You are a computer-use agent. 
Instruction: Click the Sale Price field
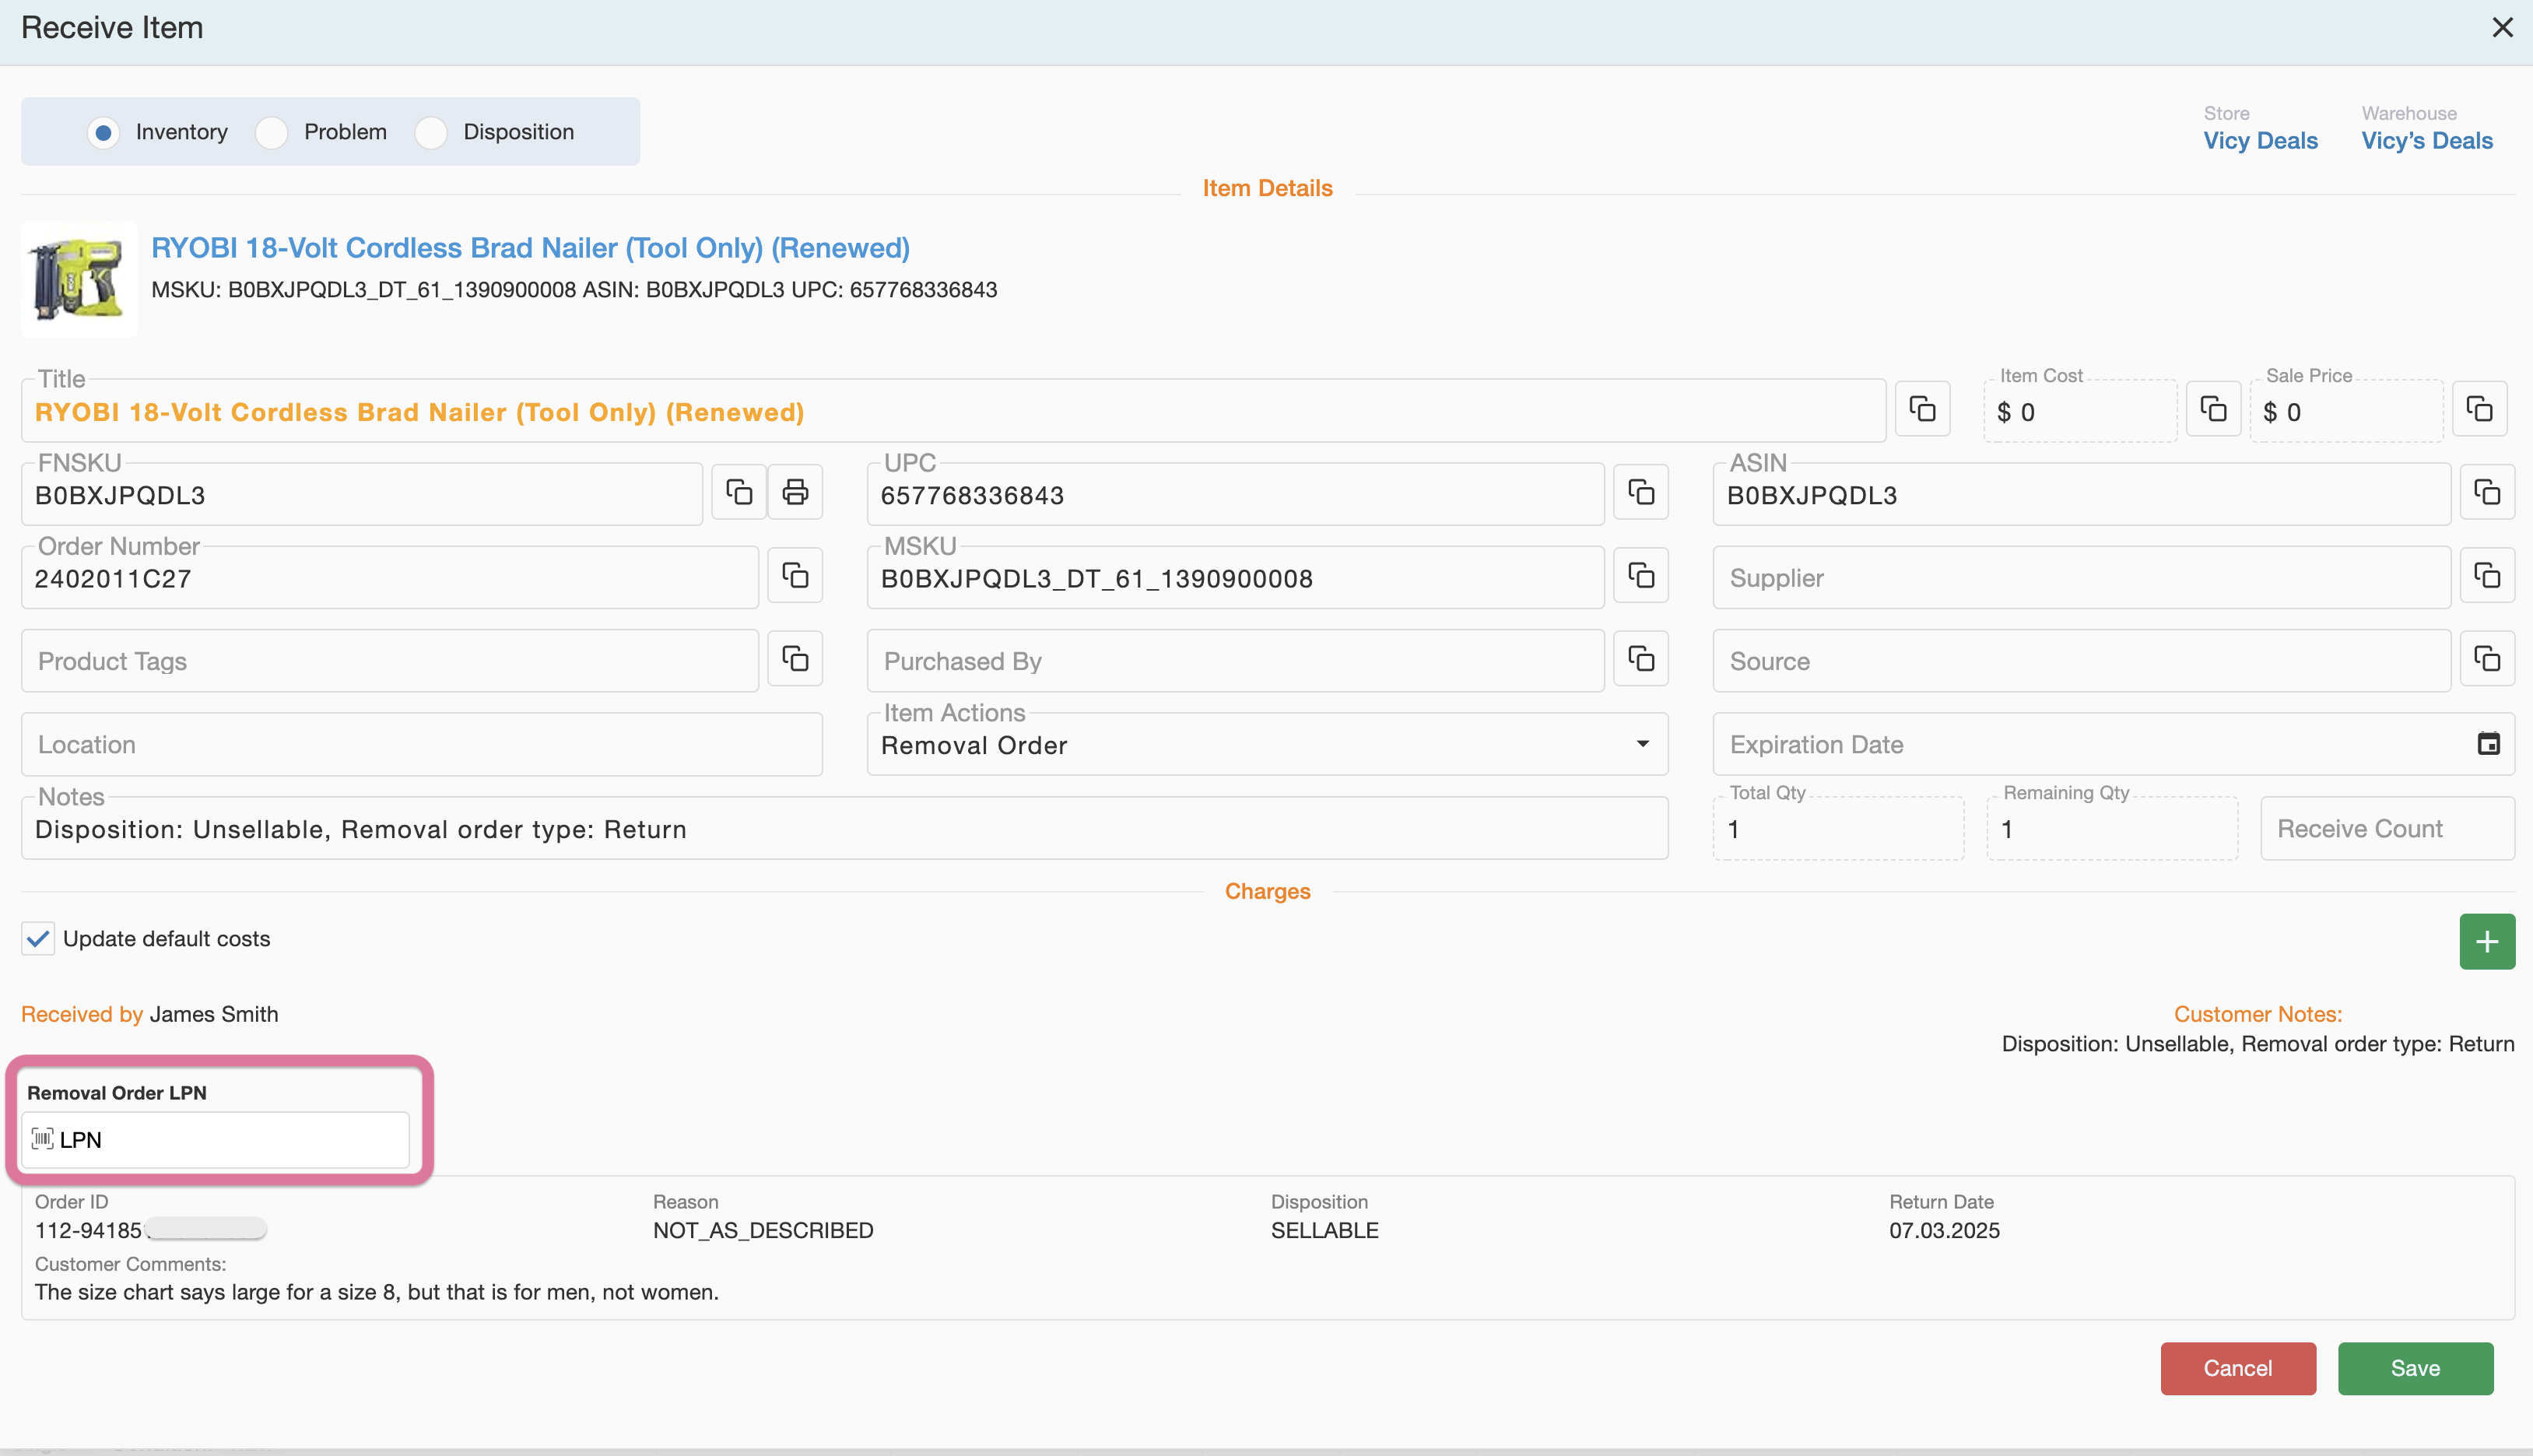[2346, 411]
